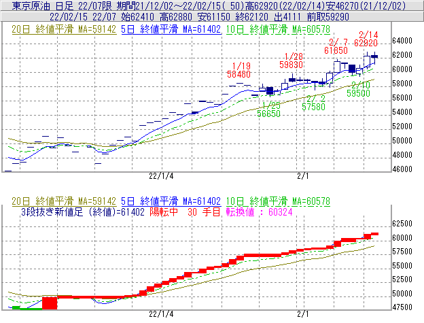Click the 高62920(22/02/14) header value

pyautogui.click(x=285, y=5)
